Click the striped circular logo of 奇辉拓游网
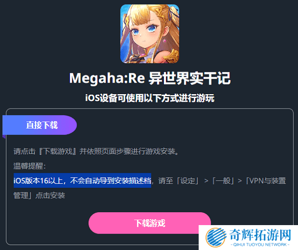The width and height of the screenshot is (298, 250). (216, 238)
